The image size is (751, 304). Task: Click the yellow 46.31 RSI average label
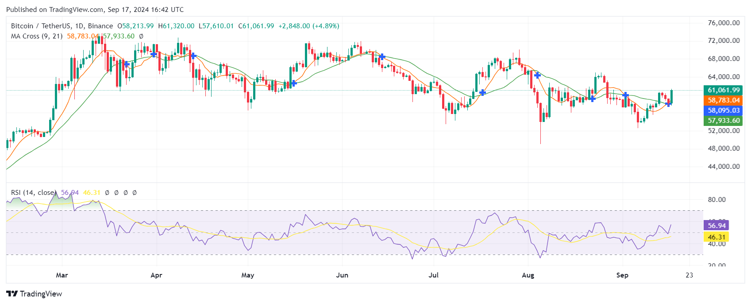click(x=716, y=237)
